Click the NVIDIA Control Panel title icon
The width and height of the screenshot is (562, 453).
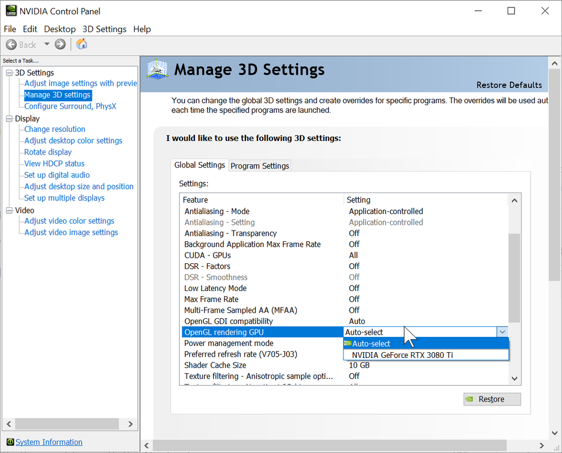11,11
